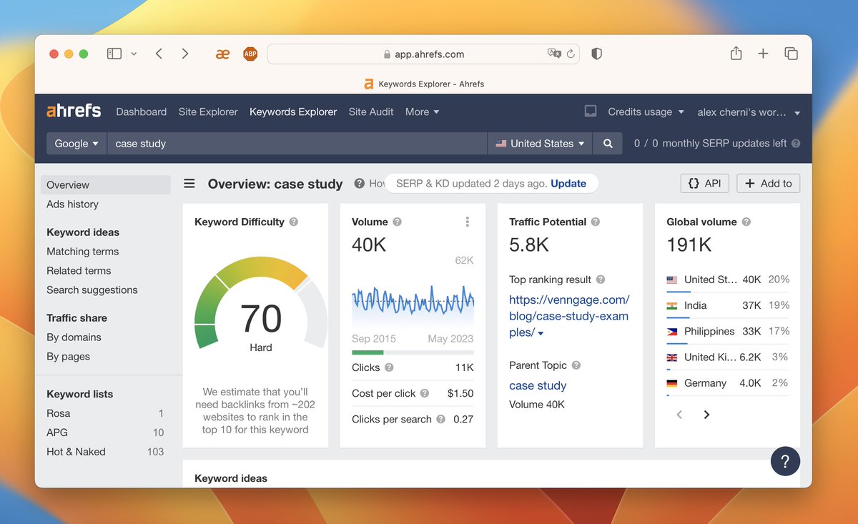The height and width of the screenshot is (524, 858).
Task: Expand the caret after the venngage URL
Action: pyautogui.click(x=541, y=333)
